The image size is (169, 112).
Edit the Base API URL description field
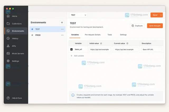(152, 50)
